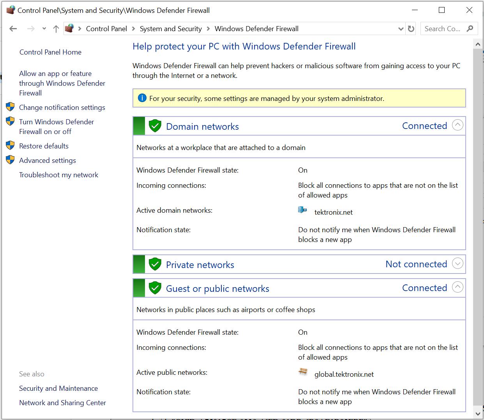Click the green shield beside Private networks
Screen dimensions: 484x420
155,264
